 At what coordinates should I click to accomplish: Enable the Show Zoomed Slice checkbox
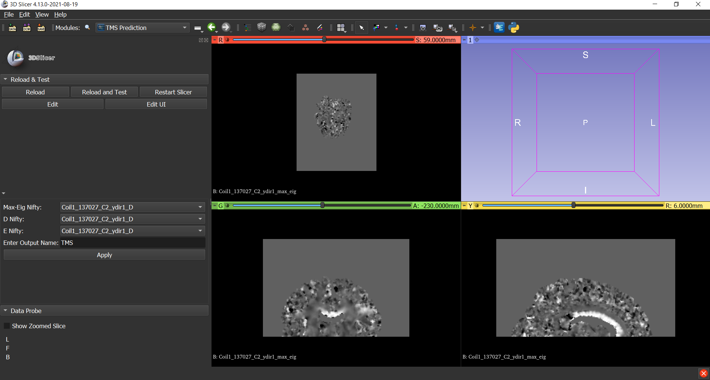7,326
